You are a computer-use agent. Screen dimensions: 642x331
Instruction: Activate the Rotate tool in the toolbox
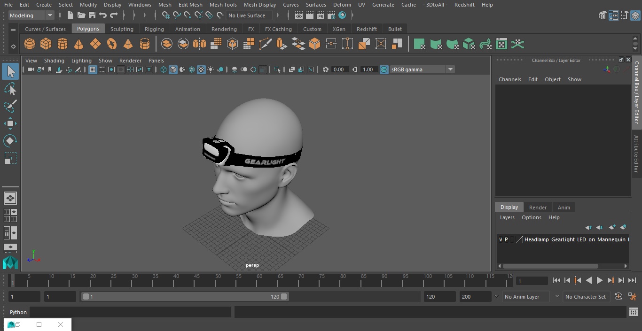10,141
